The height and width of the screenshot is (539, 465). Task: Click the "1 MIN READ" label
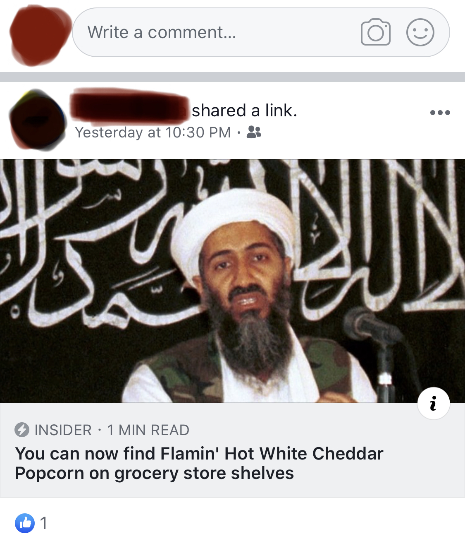coord(148,430)
